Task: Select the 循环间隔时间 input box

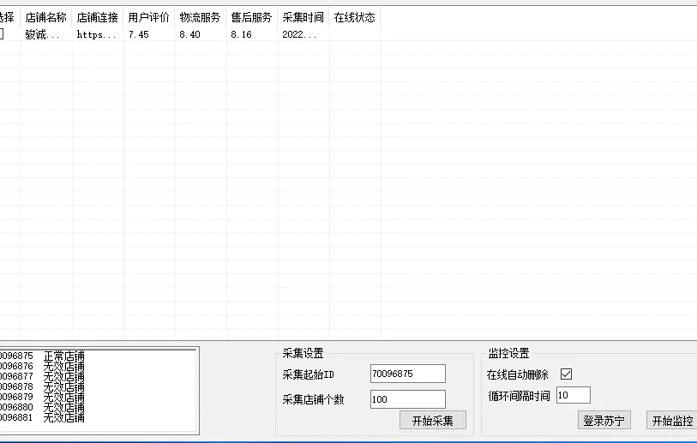Action: point(573,395)
